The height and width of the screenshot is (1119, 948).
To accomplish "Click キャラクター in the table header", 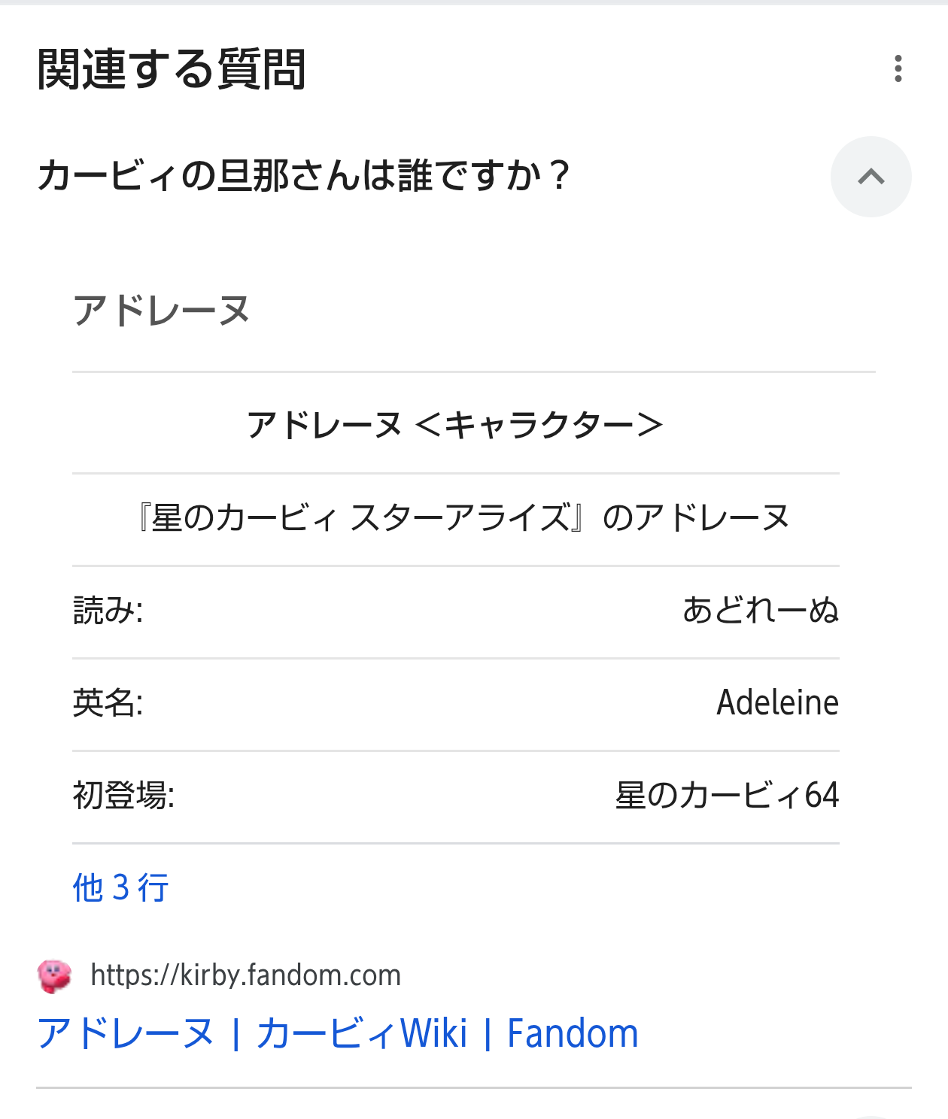I will (539, 425).
